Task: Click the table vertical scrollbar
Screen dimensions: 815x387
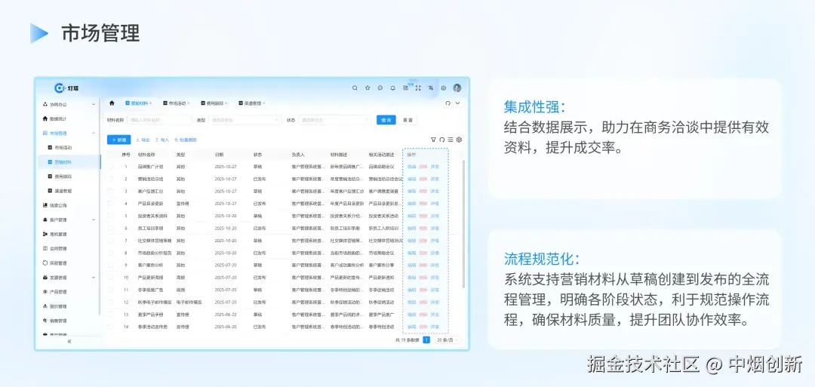Action: point(463,223)
